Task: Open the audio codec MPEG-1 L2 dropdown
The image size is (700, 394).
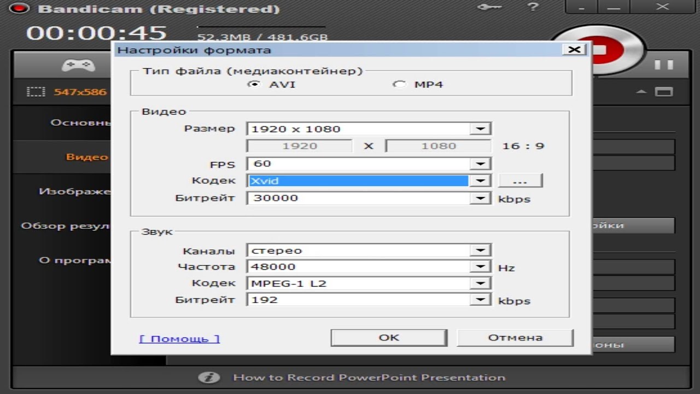Action: coord(369,283)
